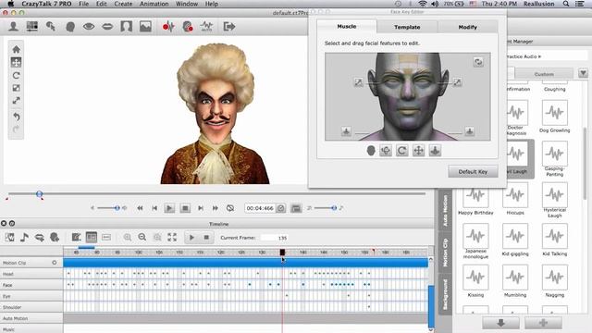Click the Wi-Fi icon in menu bar
This screenshot has height=333, width=592.
click(423, 4)
